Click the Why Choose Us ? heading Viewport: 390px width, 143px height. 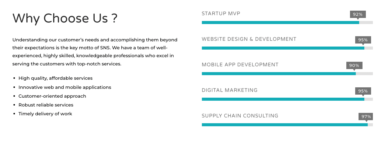[x=65, y=18]
